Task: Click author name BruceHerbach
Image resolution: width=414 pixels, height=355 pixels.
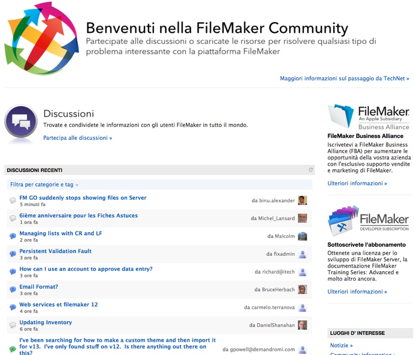Action: (x=278, y=290)
